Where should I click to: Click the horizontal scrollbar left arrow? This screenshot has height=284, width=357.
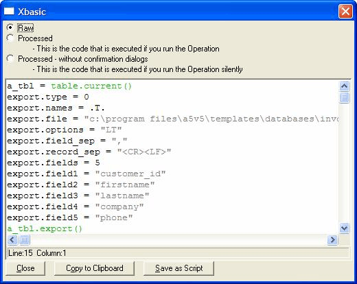(12, 240)
